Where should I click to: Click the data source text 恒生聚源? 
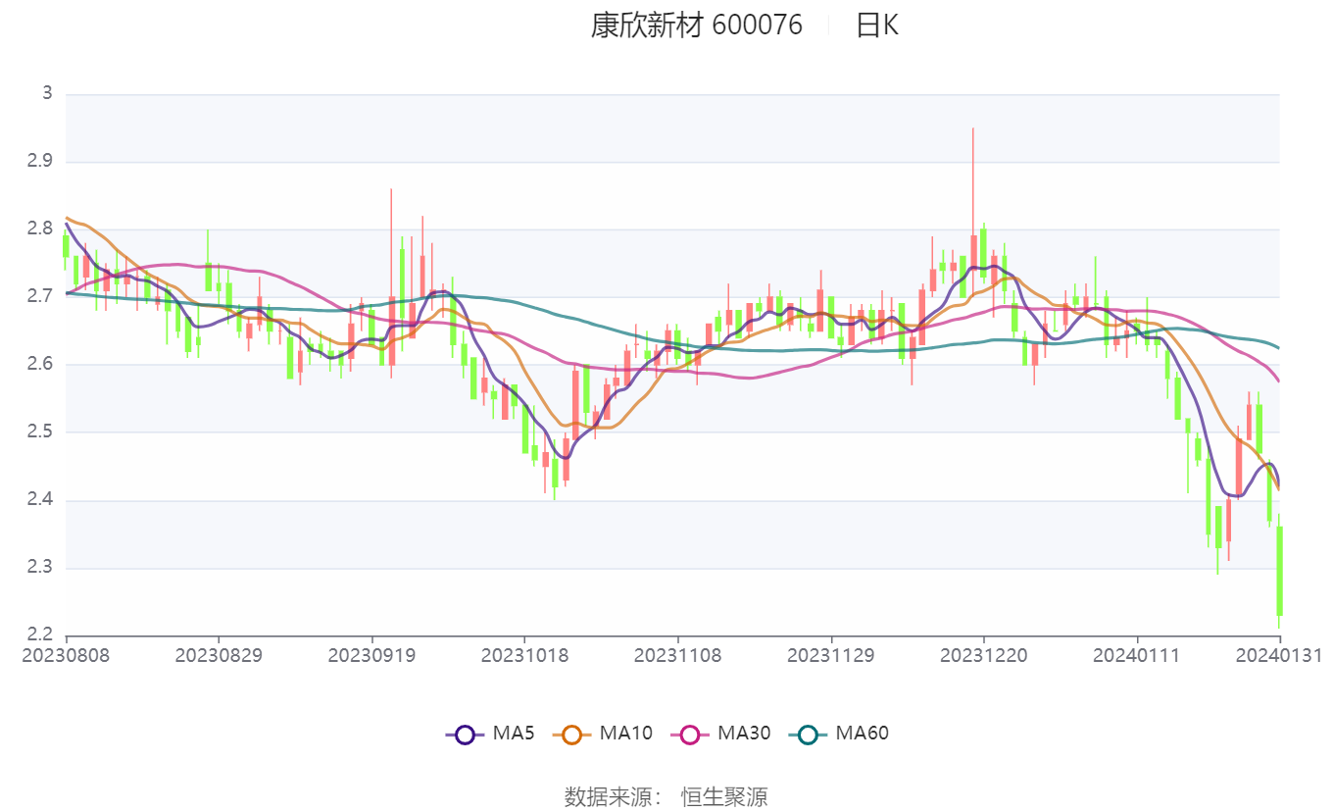point(724,796)
